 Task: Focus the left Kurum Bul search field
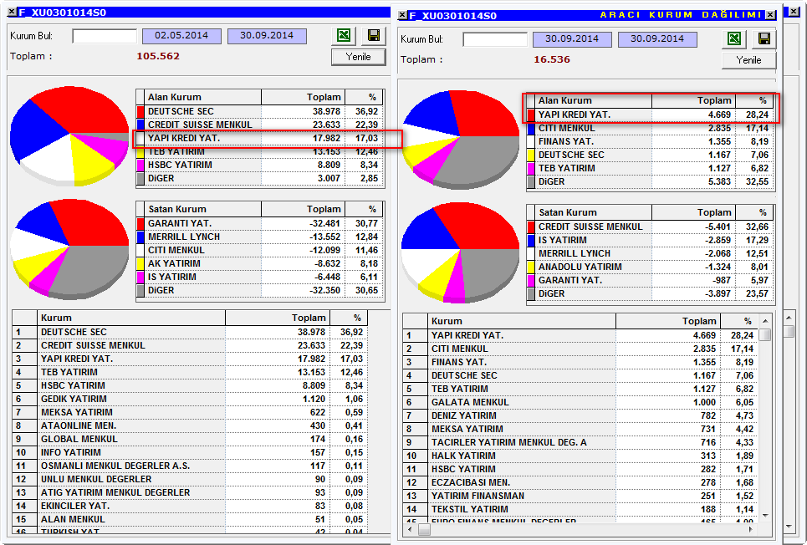(105, 36)
